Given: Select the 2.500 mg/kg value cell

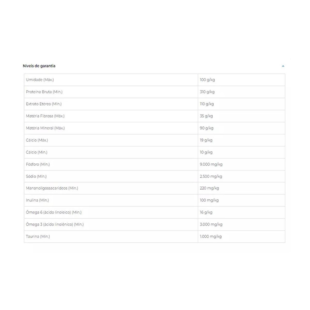Looking at the screenshot, I should click(x=211, y=176).
